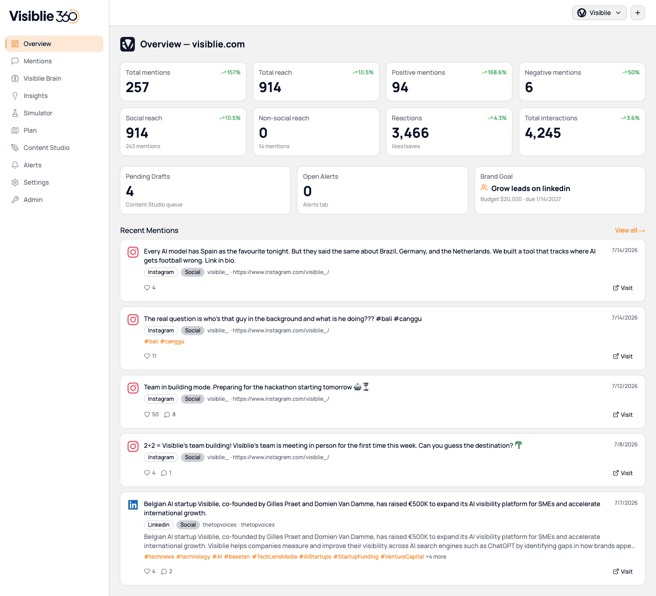Click the Visiblie 360 logo

44,16
